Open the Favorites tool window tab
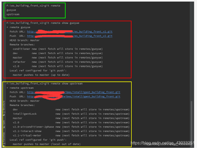 coord(4,138)
